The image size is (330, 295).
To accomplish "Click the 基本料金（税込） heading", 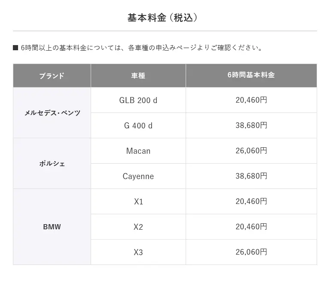I will [x=165, y=18].
